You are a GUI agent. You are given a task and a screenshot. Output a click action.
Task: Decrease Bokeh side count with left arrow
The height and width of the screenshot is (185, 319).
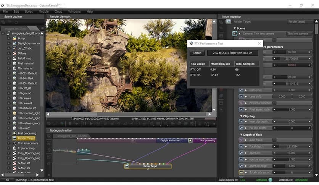click(274, 172)
